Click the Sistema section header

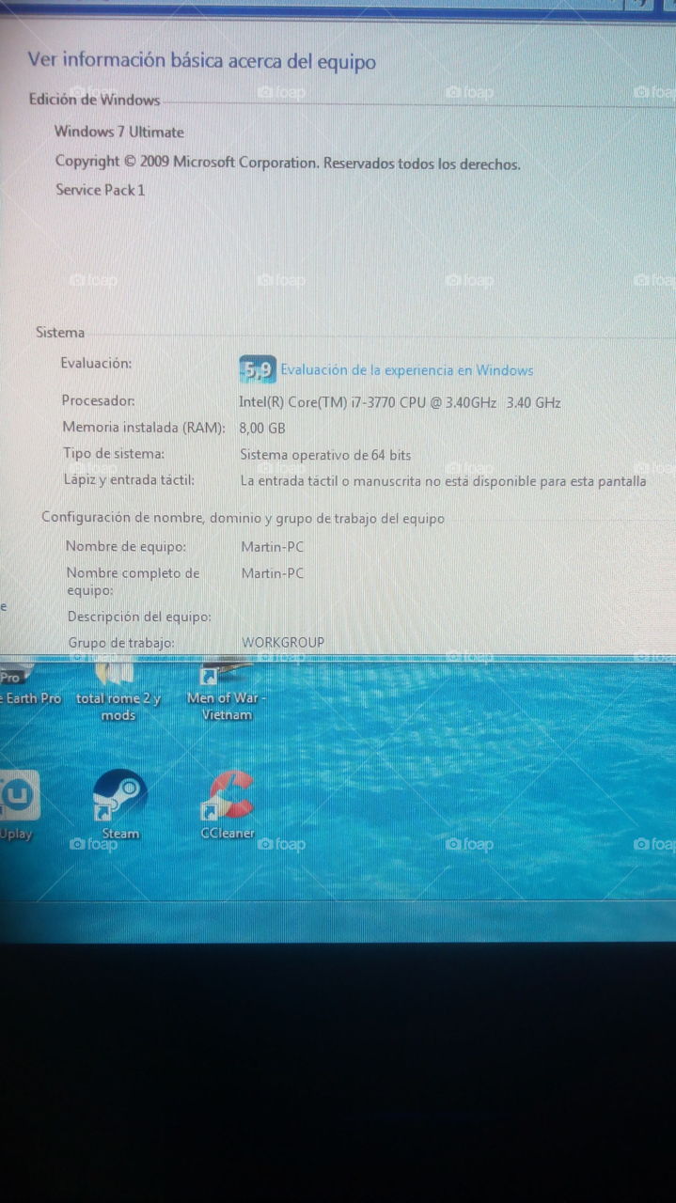(x=60, y=333)
